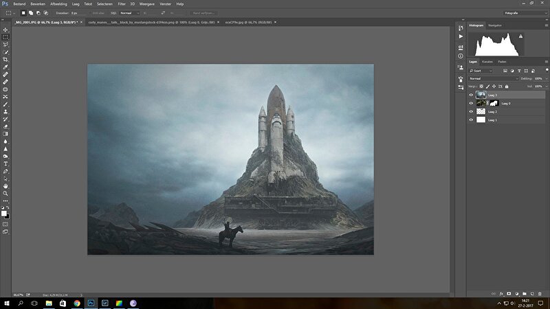
Task: Select the Zoom tool
Action: pyautogui.click(x=5, y=194)
